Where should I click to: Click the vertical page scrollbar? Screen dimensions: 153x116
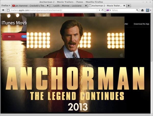(151, 37)
